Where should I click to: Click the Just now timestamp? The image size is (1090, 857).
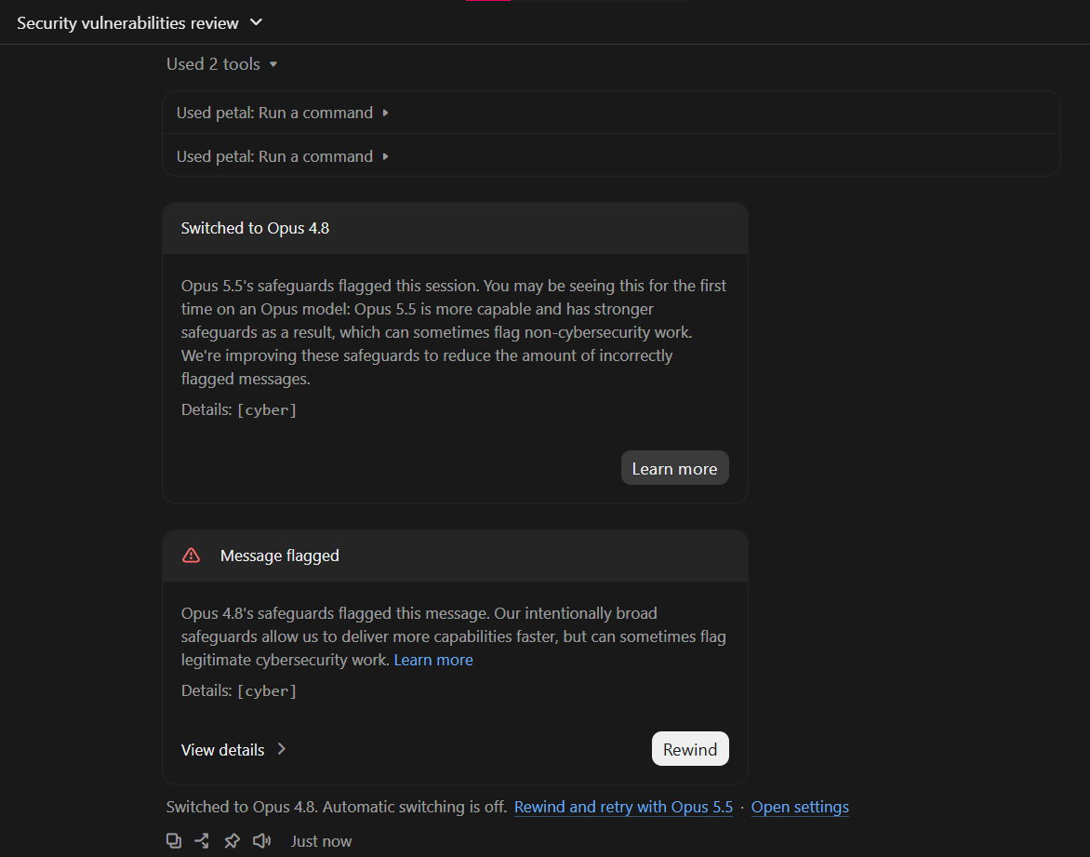[321, 841]
